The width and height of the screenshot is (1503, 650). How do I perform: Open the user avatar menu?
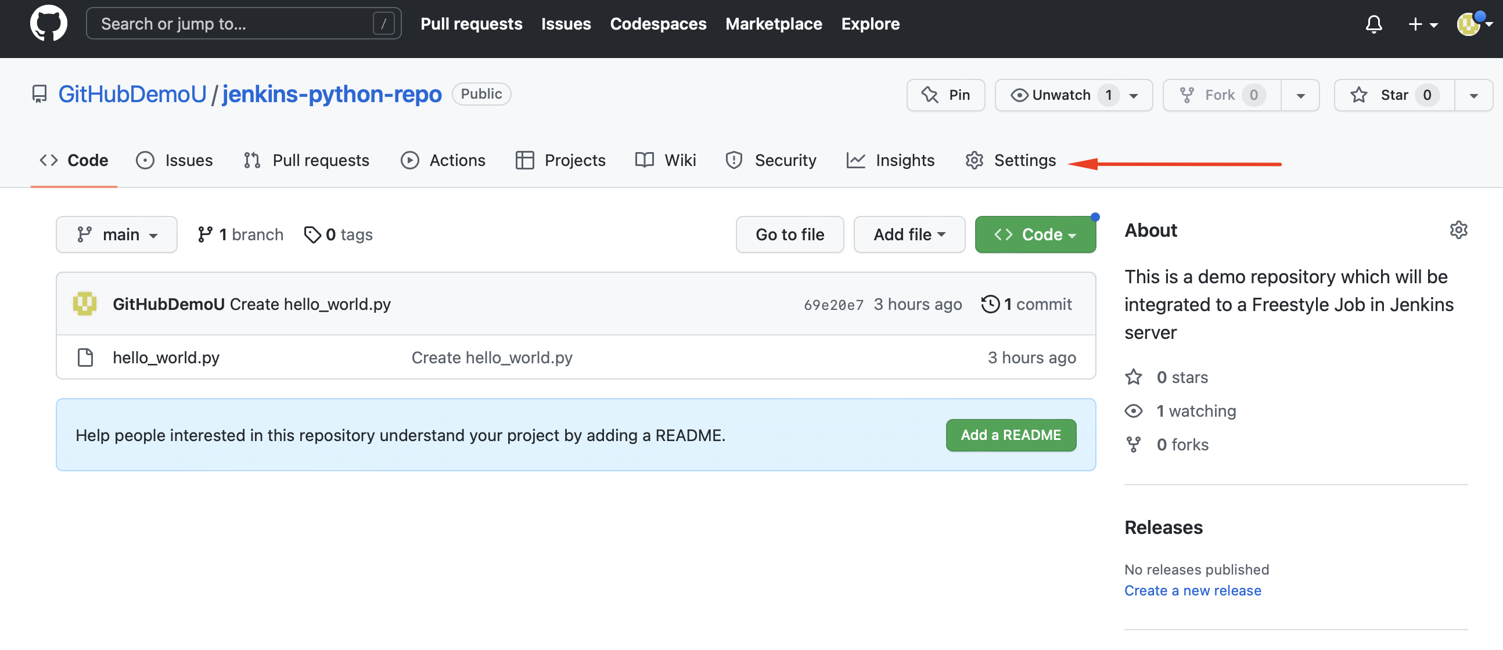[x=1474, y=24]
